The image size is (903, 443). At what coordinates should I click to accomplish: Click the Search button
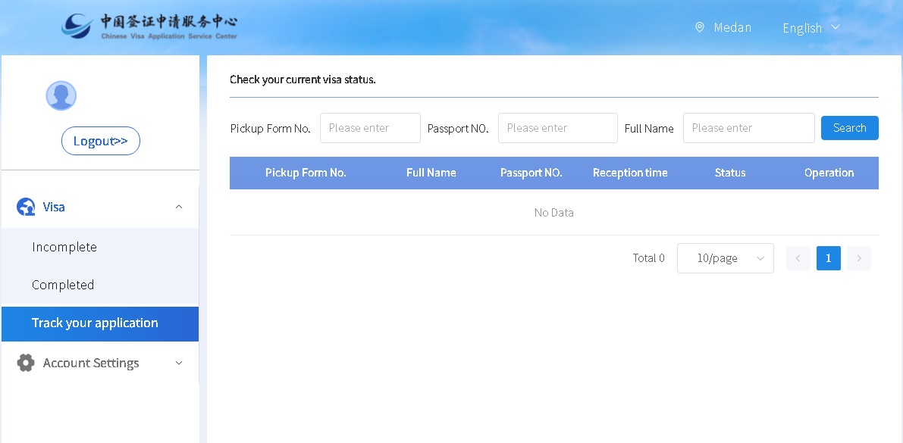tap(849, 127)
